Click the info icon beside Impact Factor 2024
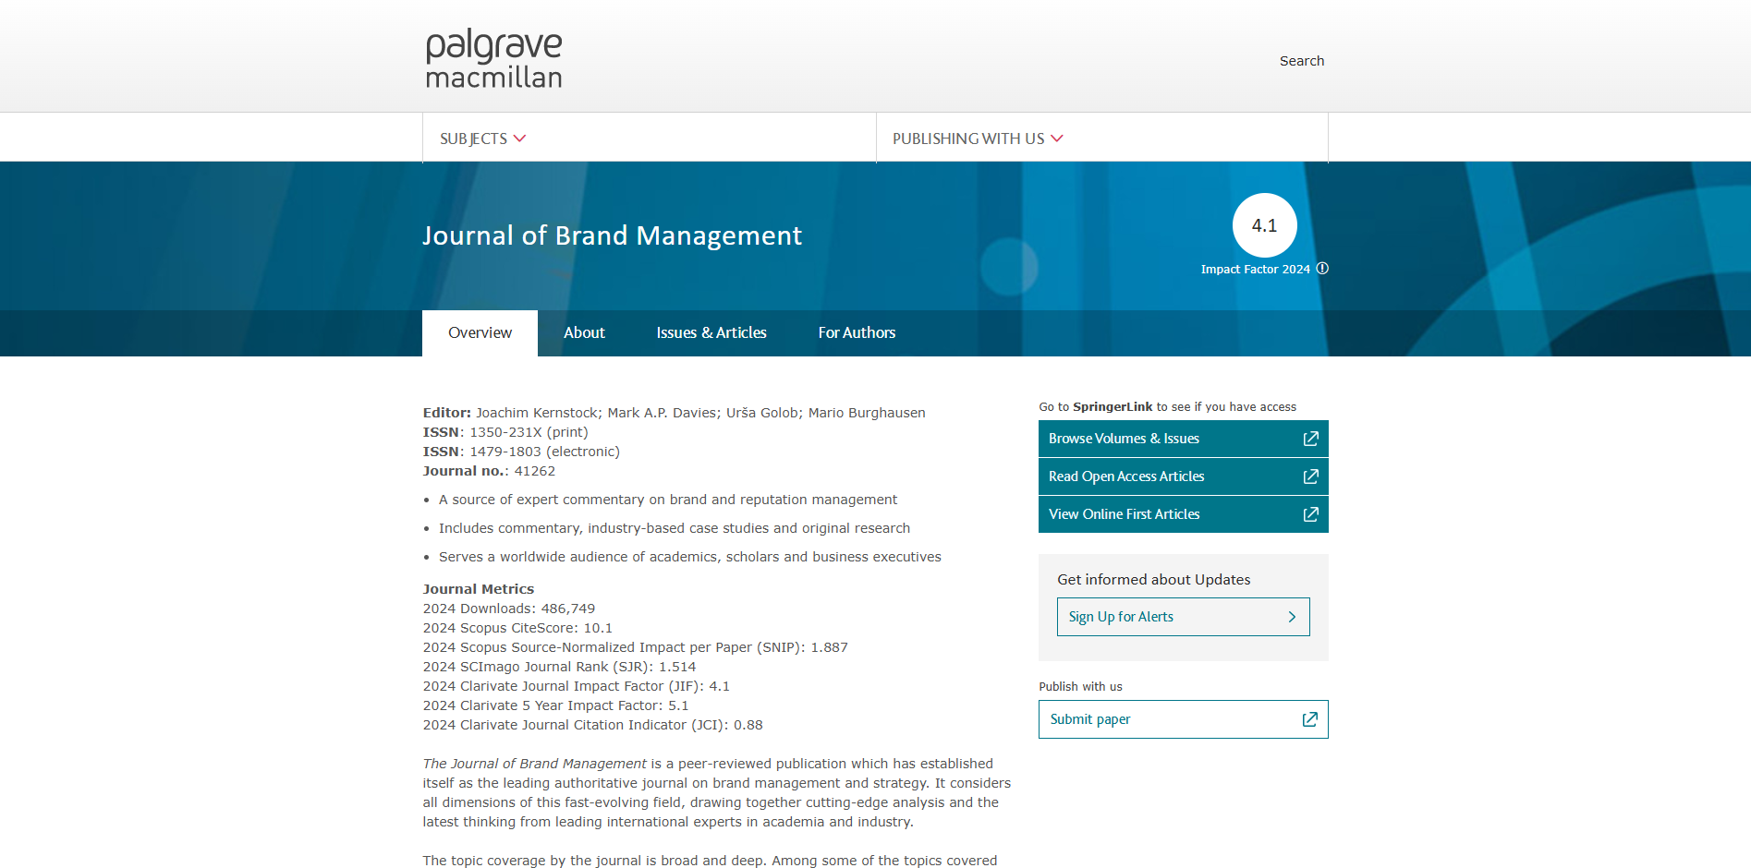Image resolution: width=1751 pixels, height=868 pixels. click(x=1322, y=269)
